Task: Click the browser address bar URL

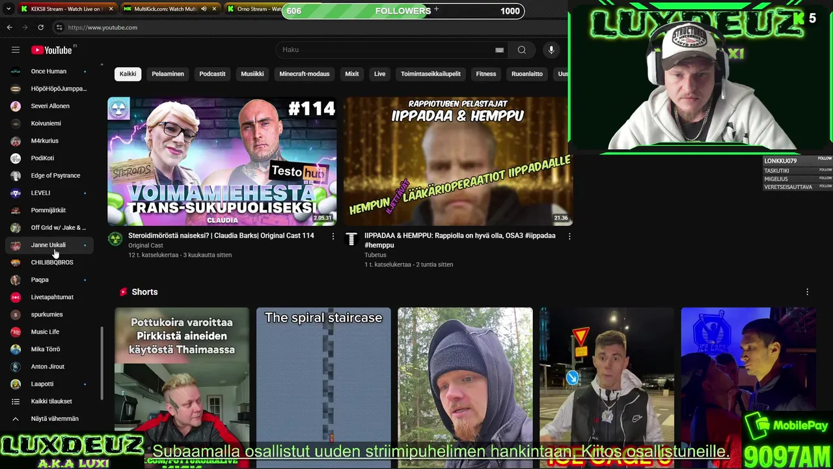Action: pos(103,27)
